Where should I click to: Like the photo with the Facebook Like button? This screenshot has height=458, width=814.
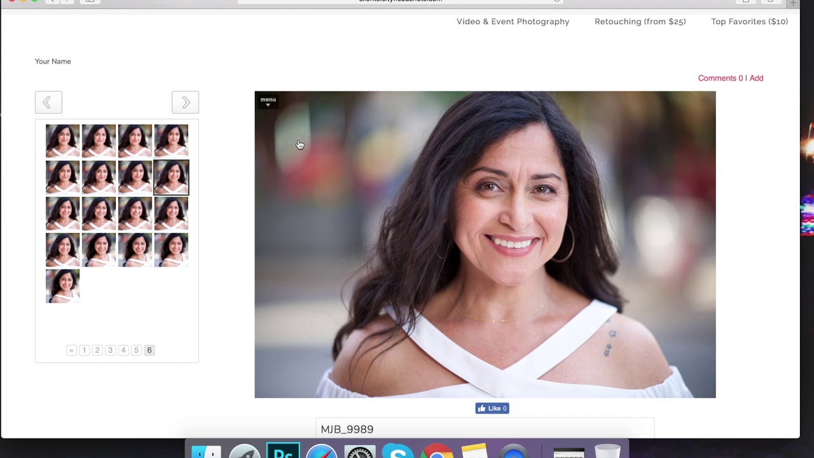pyautogui.click(x=492, y=408)
